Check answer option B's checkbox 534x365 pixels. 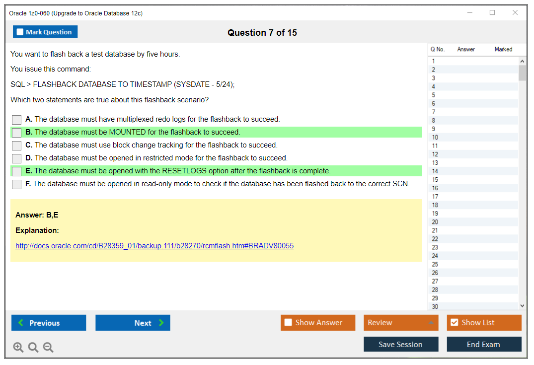(x=16, y=132)
